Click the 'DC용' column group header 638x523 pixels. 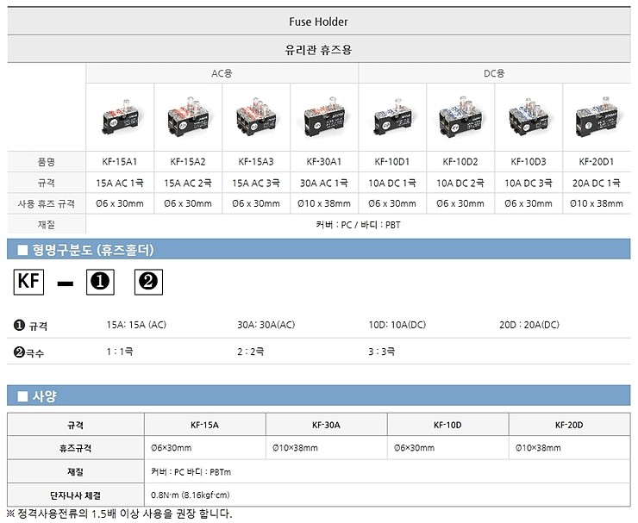point(494,73)
